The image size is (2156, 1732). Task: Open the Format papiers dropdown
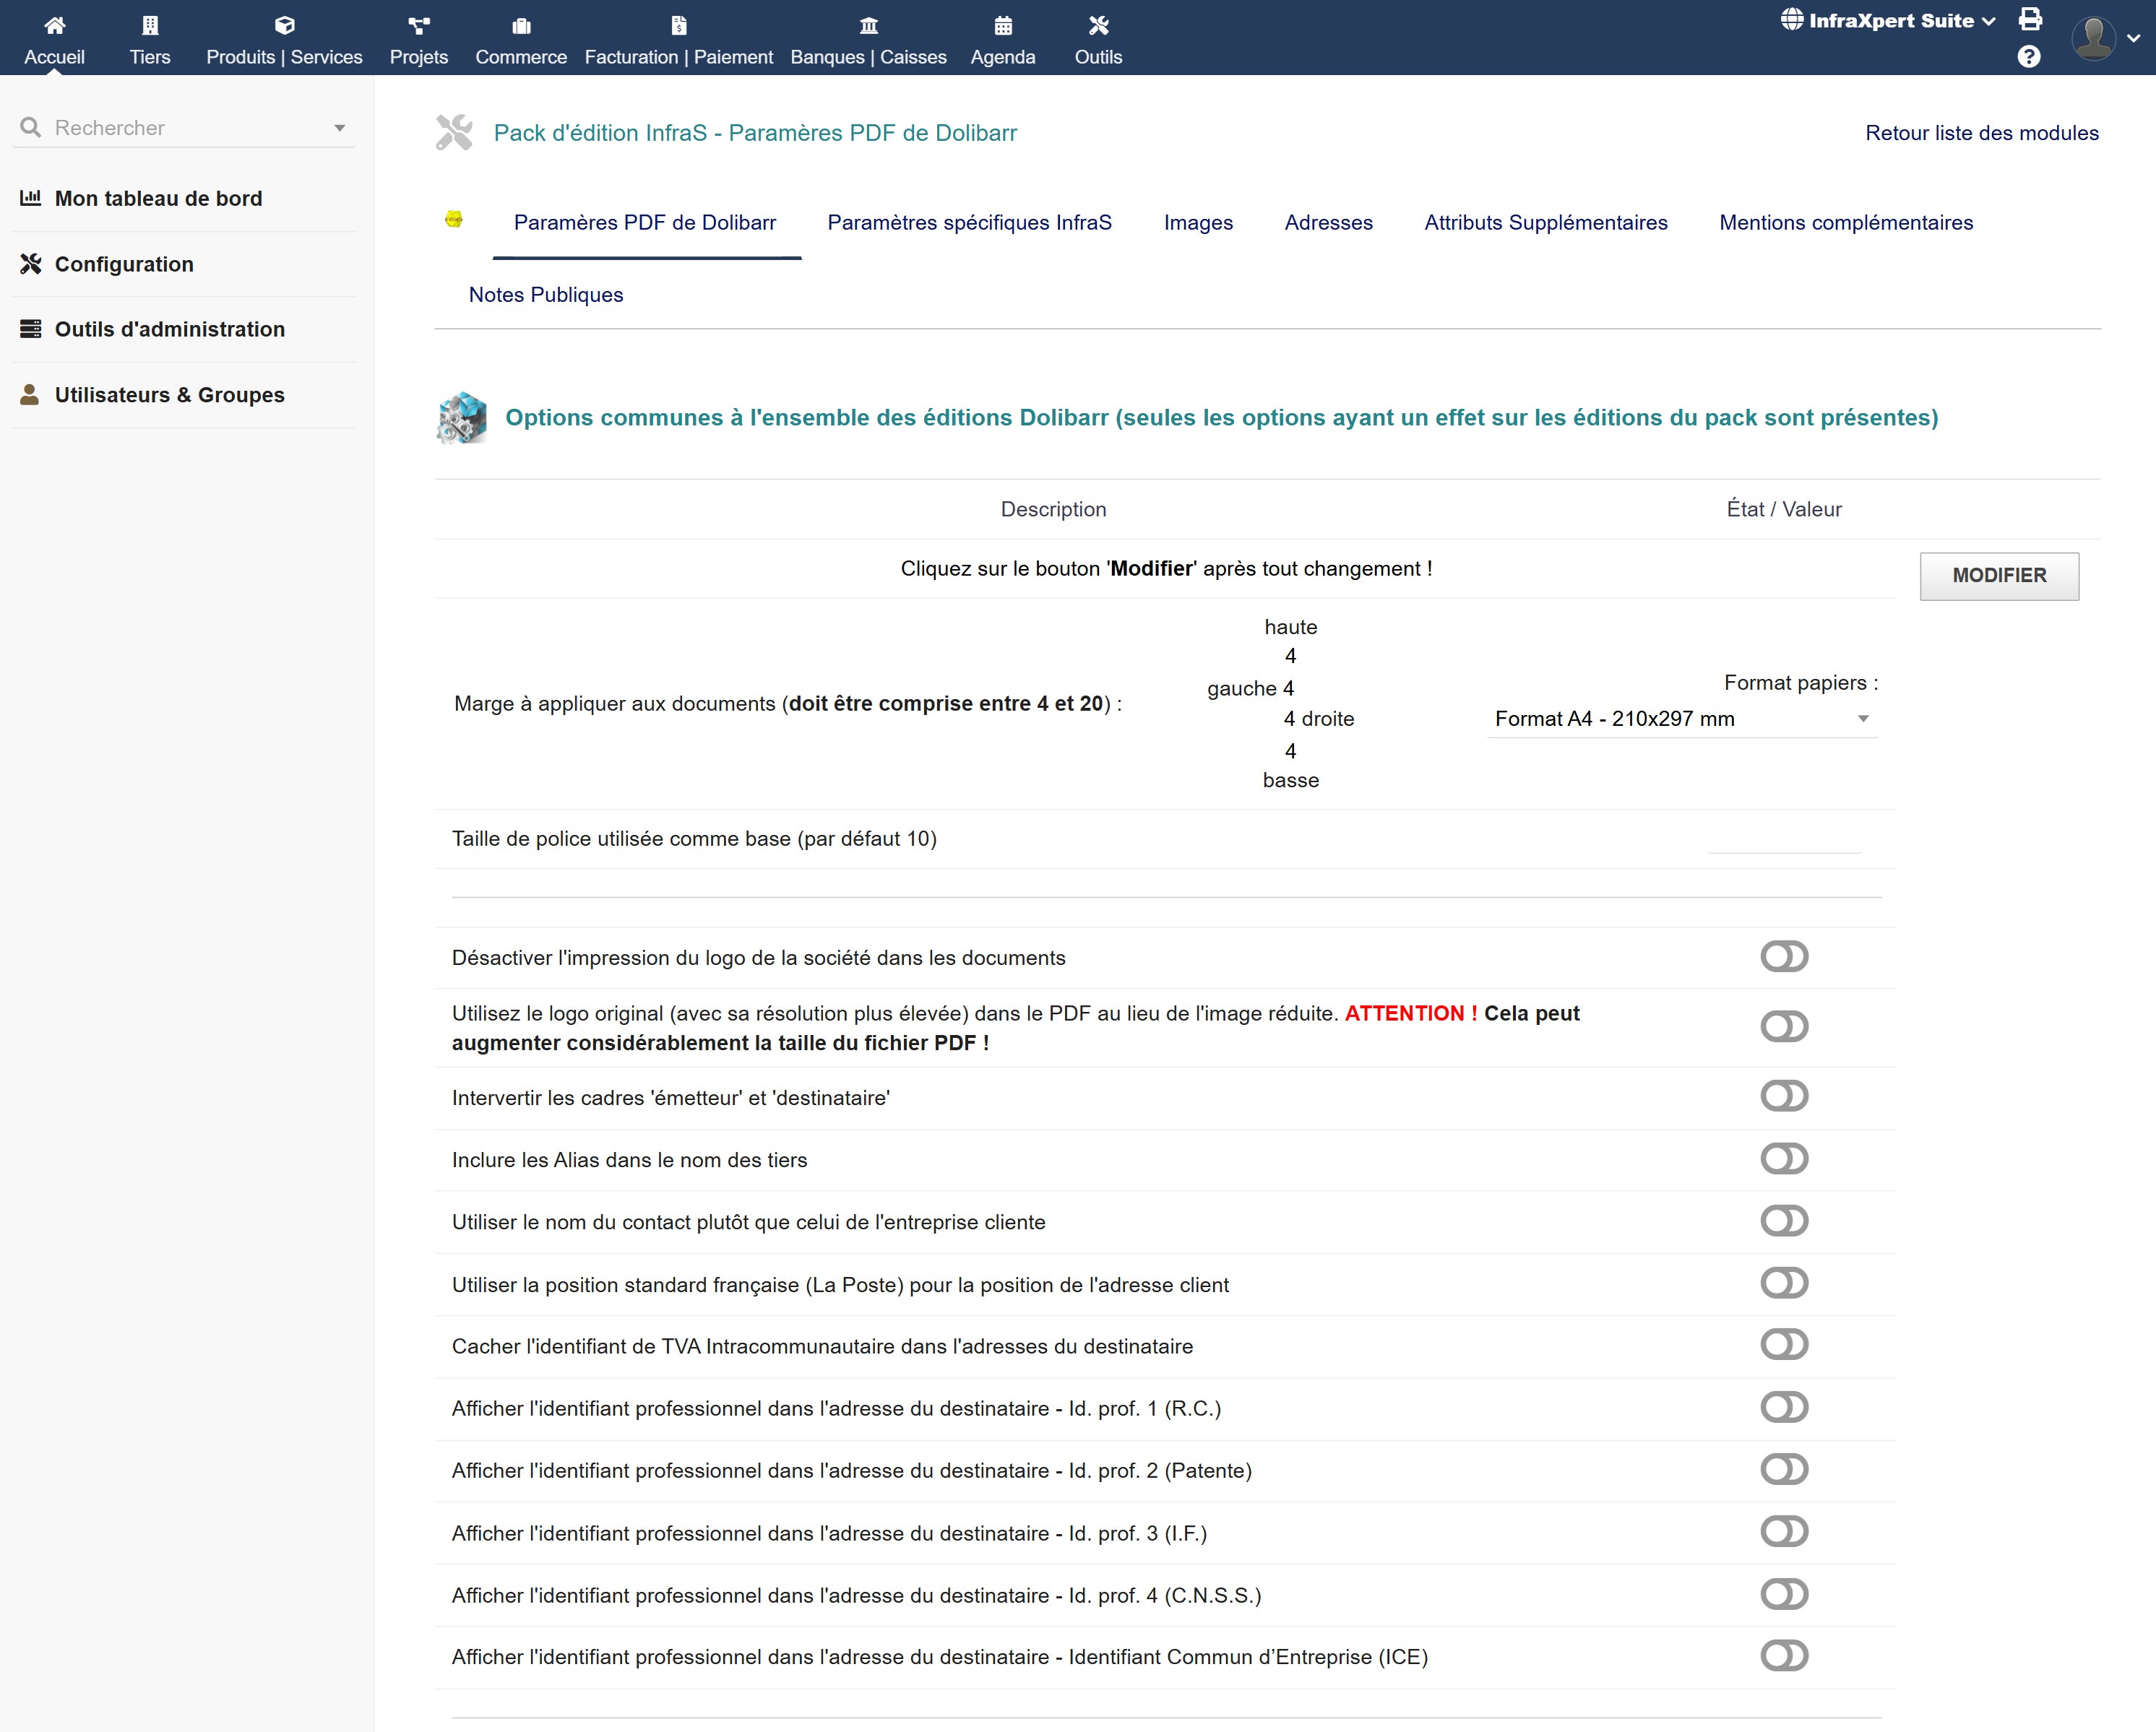pyautogui.click(x=1681, y=719)
